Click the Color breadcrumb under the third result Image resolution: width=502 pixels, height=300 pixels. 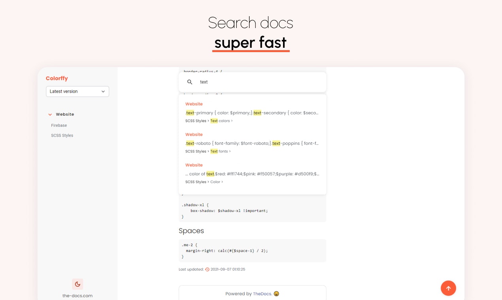click(215, 182)
